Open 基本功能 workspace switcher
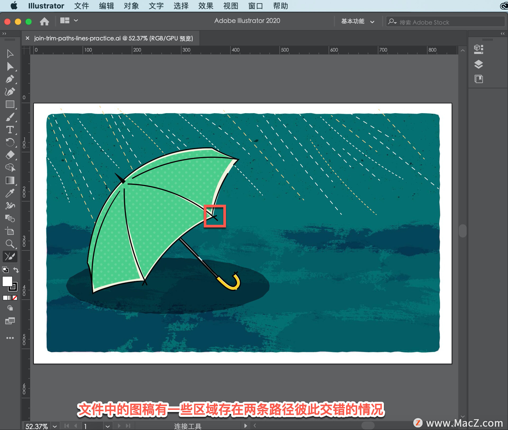The width and height of the screenshot is (508, 430). (x=358, y=21)
